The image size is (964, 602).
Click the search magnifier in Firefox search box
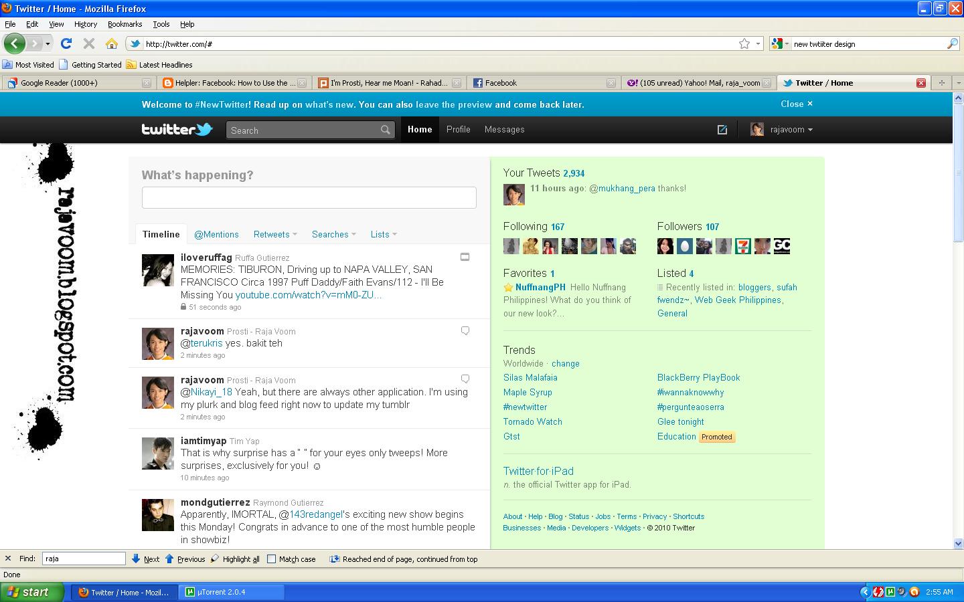click(x=953, y=43)
